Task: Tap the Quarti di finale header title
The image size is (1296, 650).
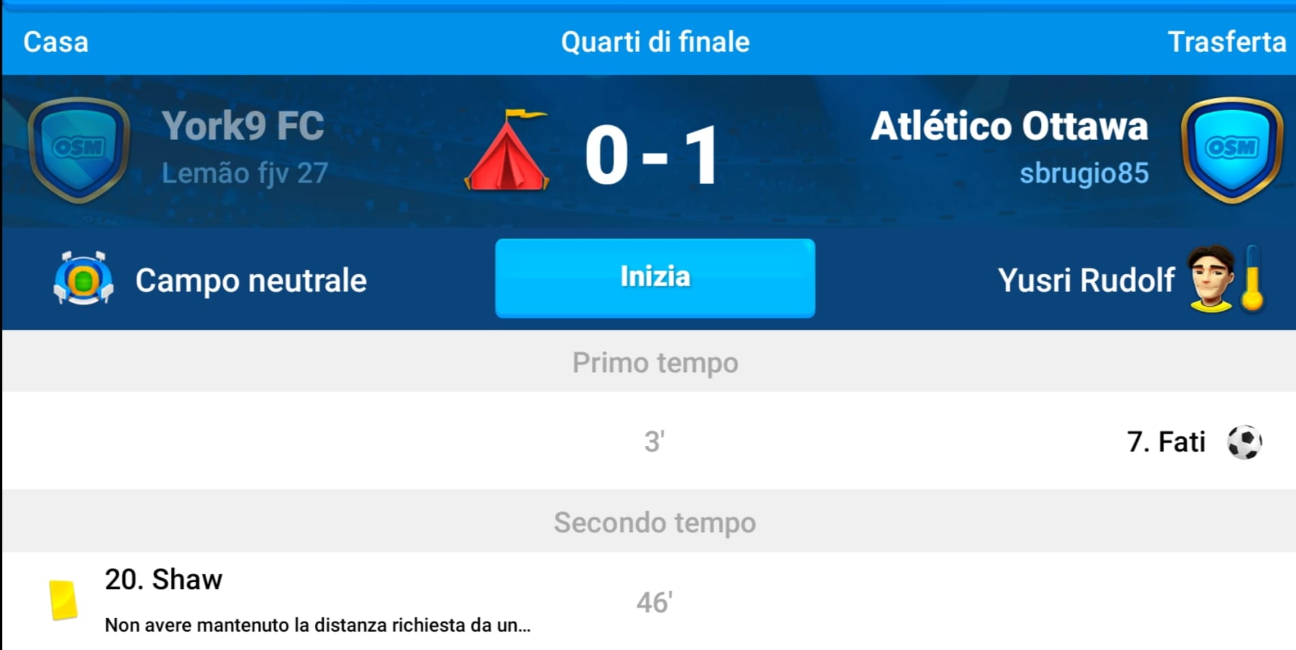Action: coord(655,42)
